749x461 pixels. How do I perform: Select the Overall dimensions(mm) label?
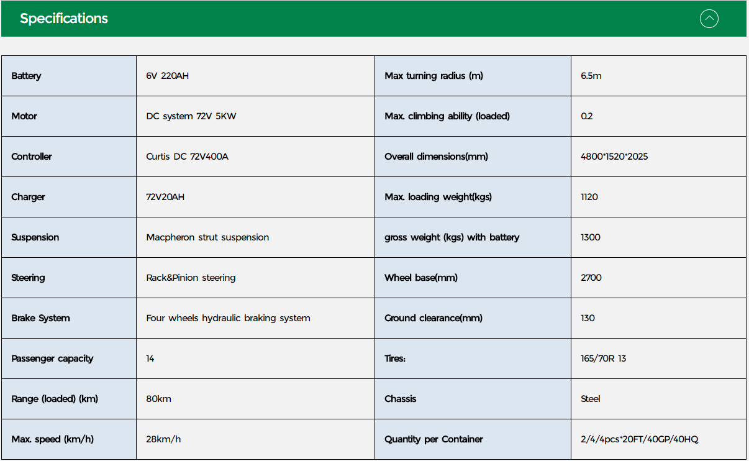(x=436, y=157)
